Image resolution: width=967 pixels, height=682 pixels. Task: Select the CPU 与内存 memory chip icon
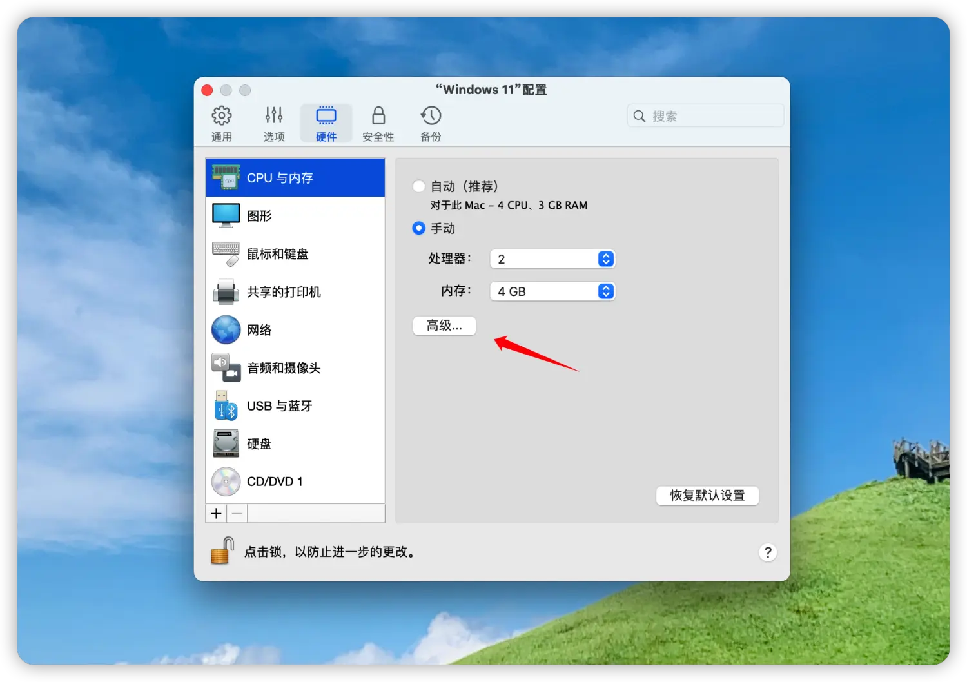tap(226, 178)
